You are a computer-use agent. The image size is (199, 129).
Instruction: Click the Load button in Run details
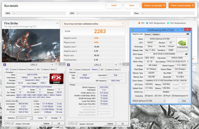[114, 5]
